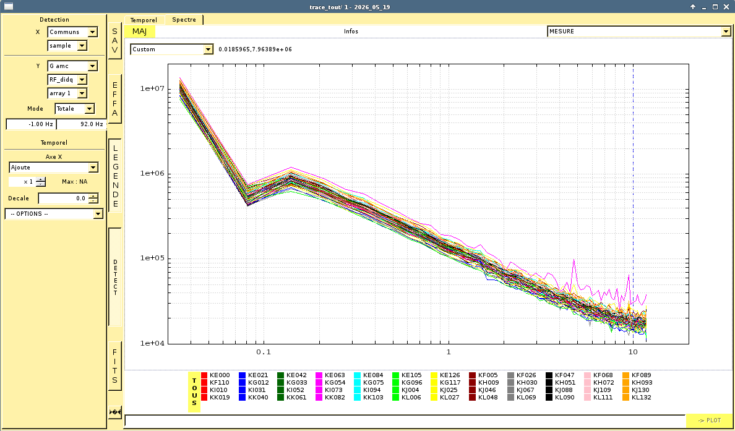
Task: Click the keep-on-top arrow in title bar
Action: pos(693,7)
